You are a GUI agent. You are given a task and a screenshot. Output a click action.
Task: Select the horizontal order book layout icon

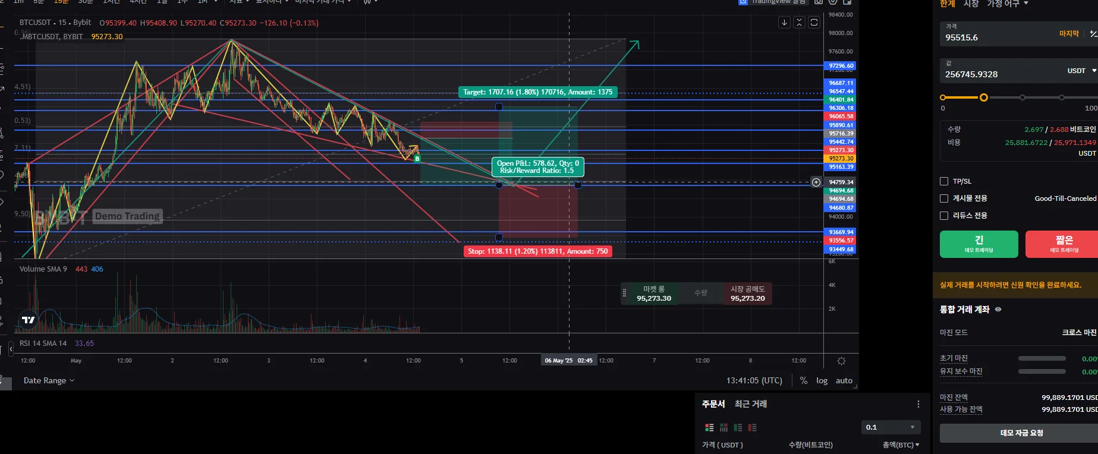[723, 427]
